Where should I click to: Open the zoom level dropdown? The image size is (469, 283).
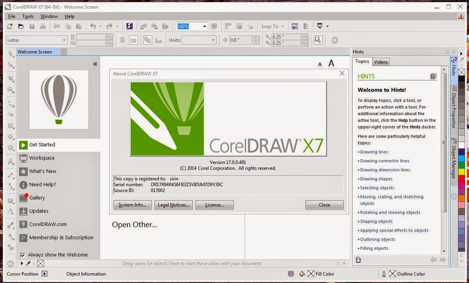pos(204,26)
